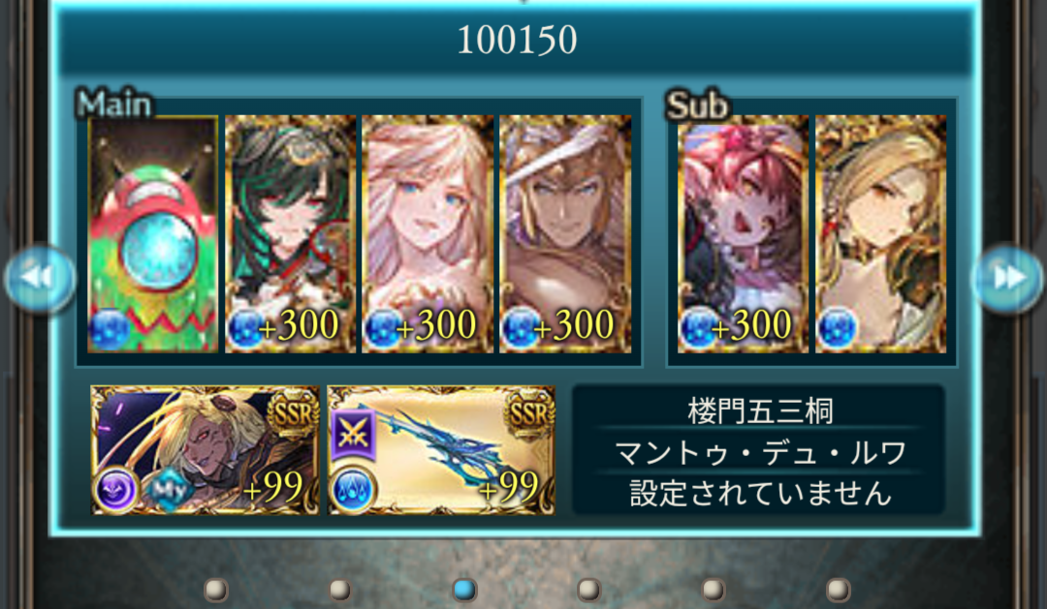Select the green-haired character in Main party

point(291,234)
